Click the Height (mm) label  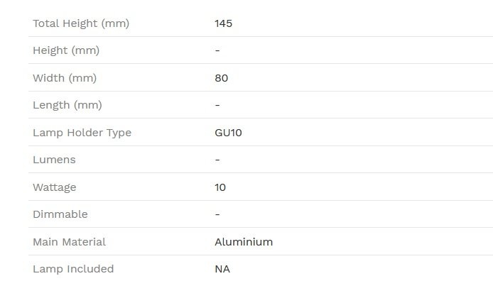66,50
